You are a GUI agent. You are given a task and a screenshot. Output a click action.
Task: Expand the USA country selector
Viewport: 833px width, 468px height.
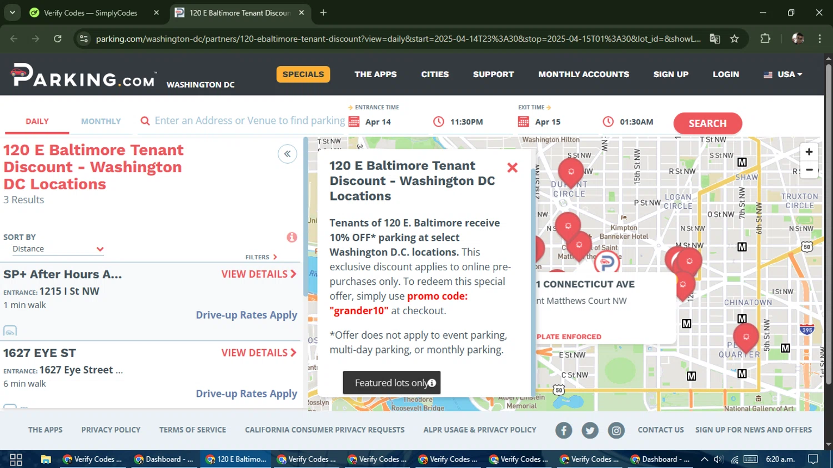[783, 74]
